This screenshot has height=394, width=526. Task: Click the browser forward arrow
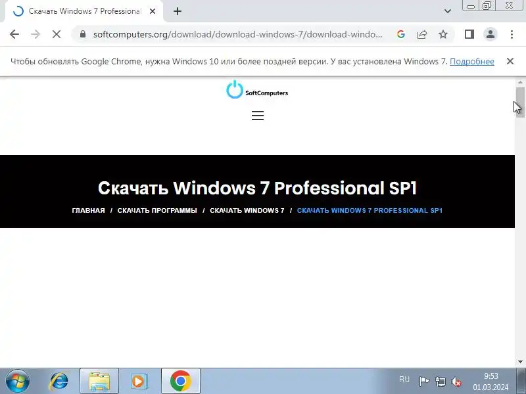tap(36, 34)
